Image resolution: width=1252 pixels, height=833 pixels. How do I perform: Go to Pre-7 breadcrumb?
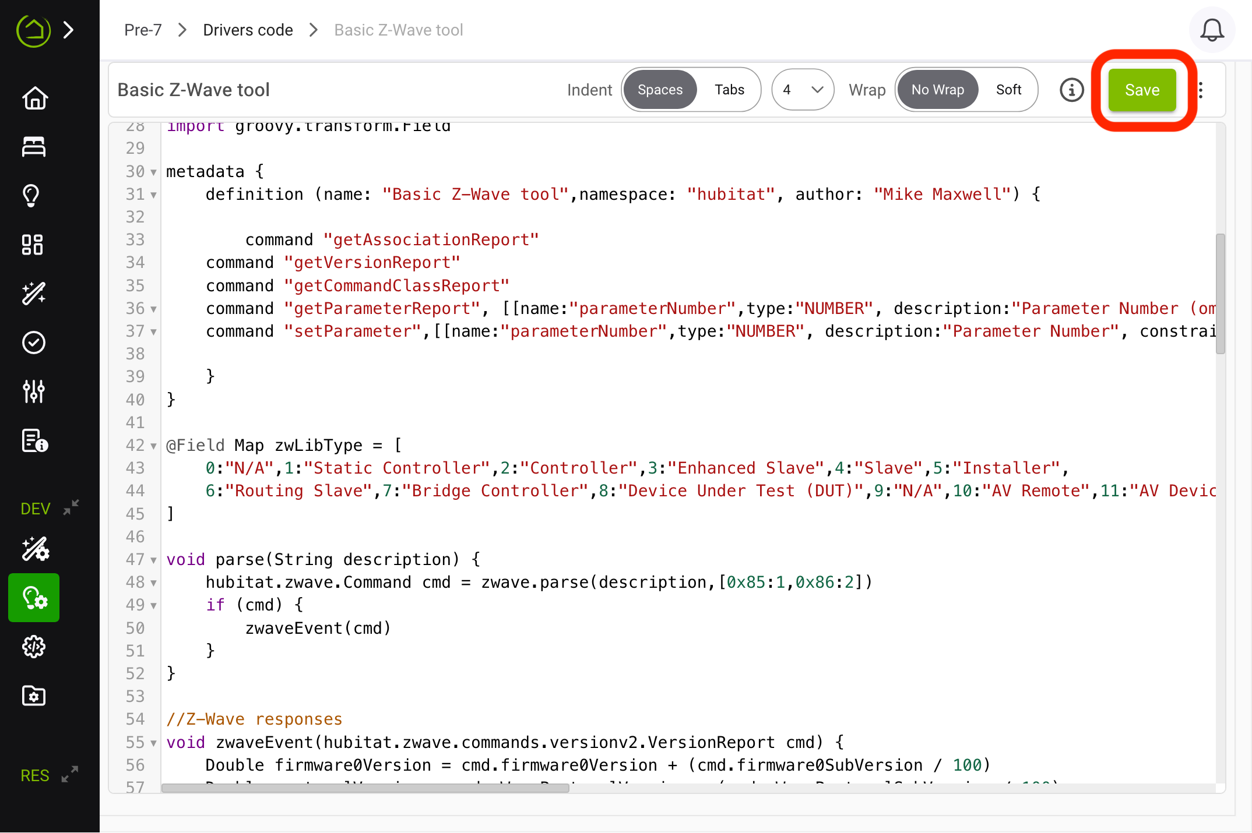[x=143, y=30]
